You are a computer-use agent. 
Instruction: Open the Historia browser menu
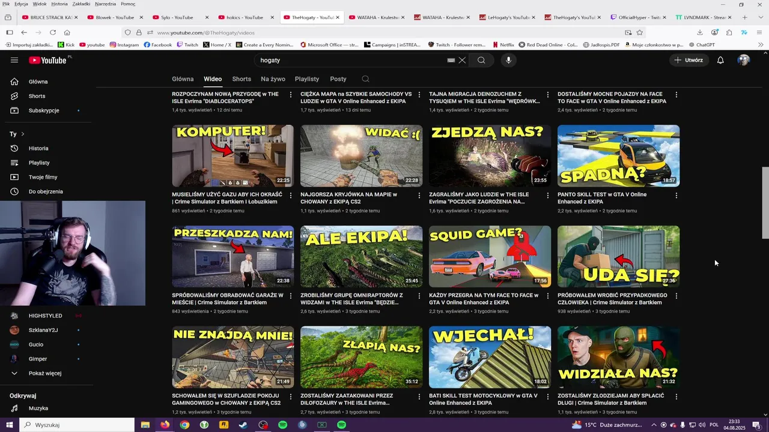[59, 4]
